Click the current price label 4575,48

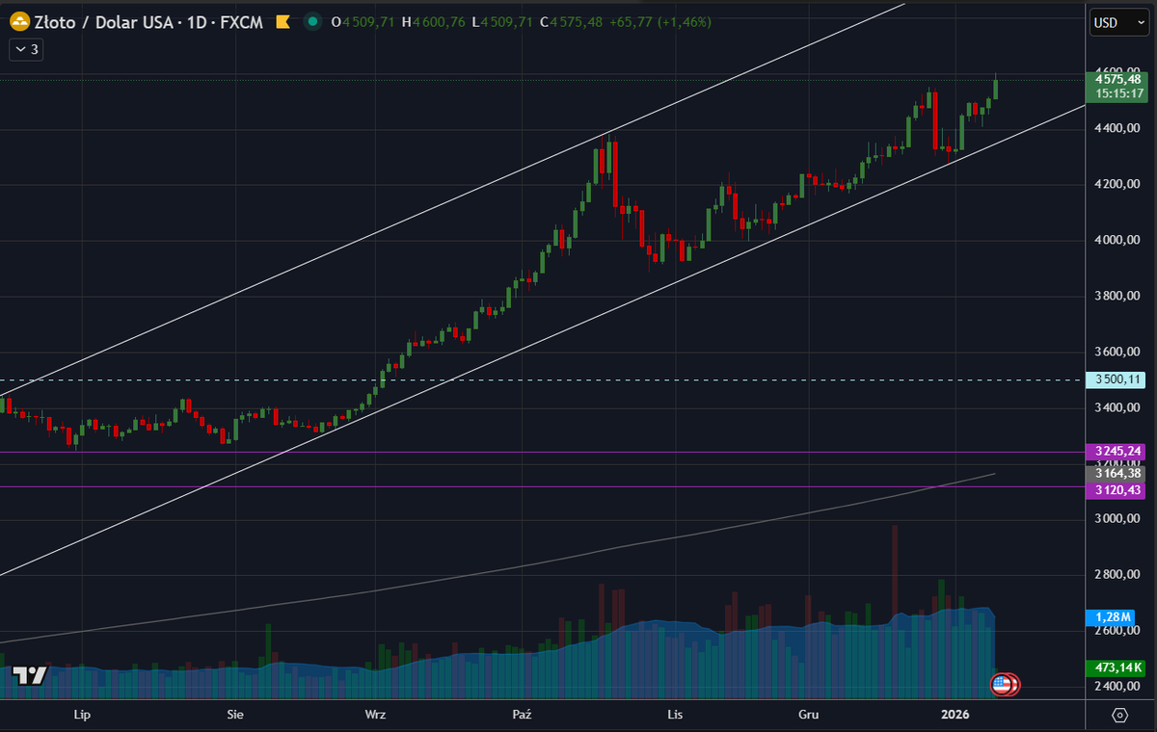click(x=1118, y=79)
